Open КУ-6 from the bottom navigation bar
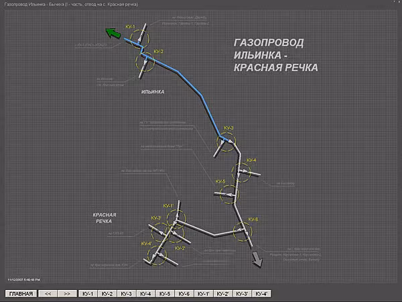This screenshot has height=302, width=402. tap(184, 293)
